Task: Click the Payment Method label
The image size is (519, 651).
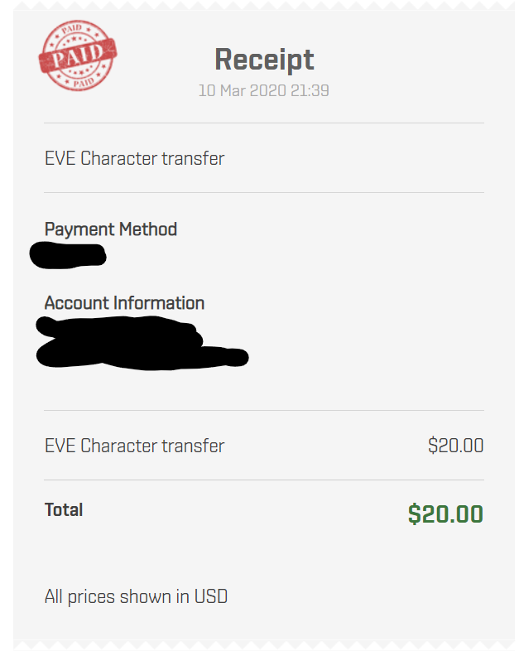Action: (x=111, y=229)
